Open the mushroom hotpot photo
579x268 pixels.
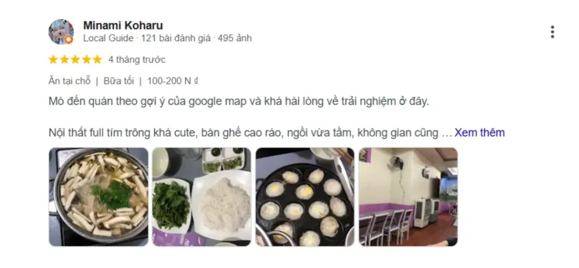click(x=98, y=197)
